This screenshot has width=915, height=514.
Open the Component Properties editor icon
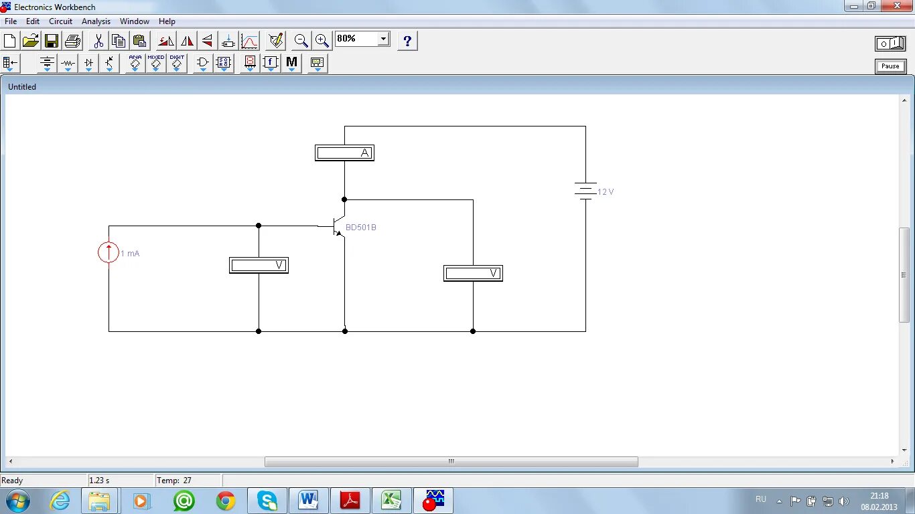click(276, 40)
